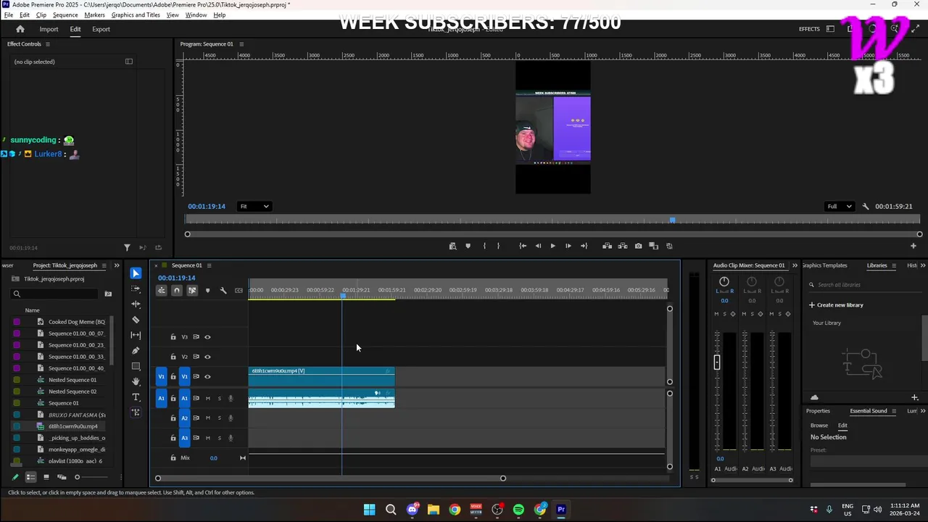Open the Full playback resolution dropdown
This screenshot has width=928, height=522.
(x=840, y=207)
